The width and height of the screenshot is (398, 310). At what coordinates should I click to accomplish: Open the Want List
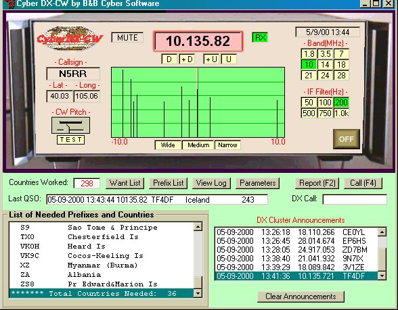[125, 183]
